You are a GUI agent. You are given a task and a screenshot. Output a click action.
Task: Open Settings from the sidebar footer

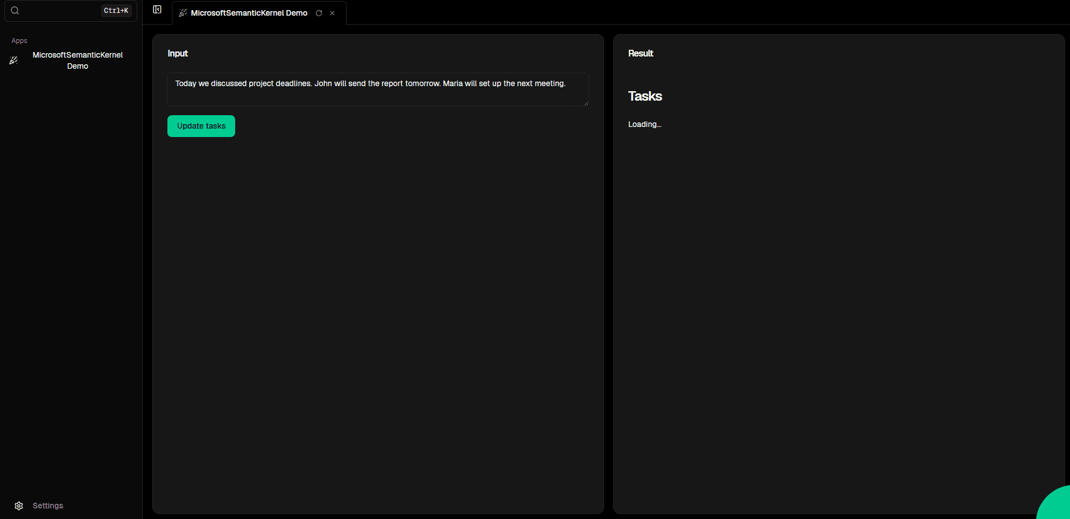click(48, 506)
